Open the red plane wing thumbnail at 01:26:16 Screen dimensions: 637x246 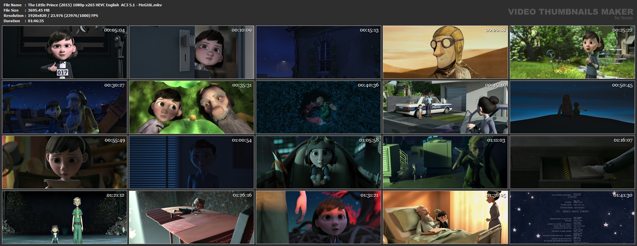(x=191, y=217)
